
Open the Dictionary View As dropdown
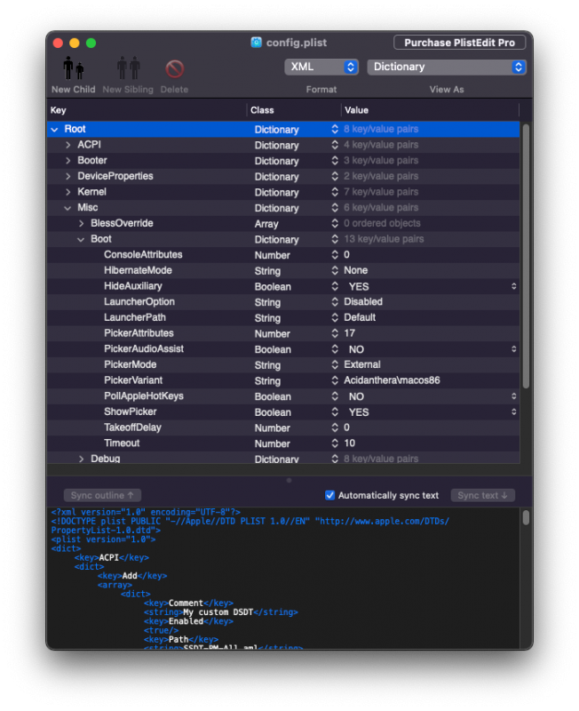click(x=446, y=67)
